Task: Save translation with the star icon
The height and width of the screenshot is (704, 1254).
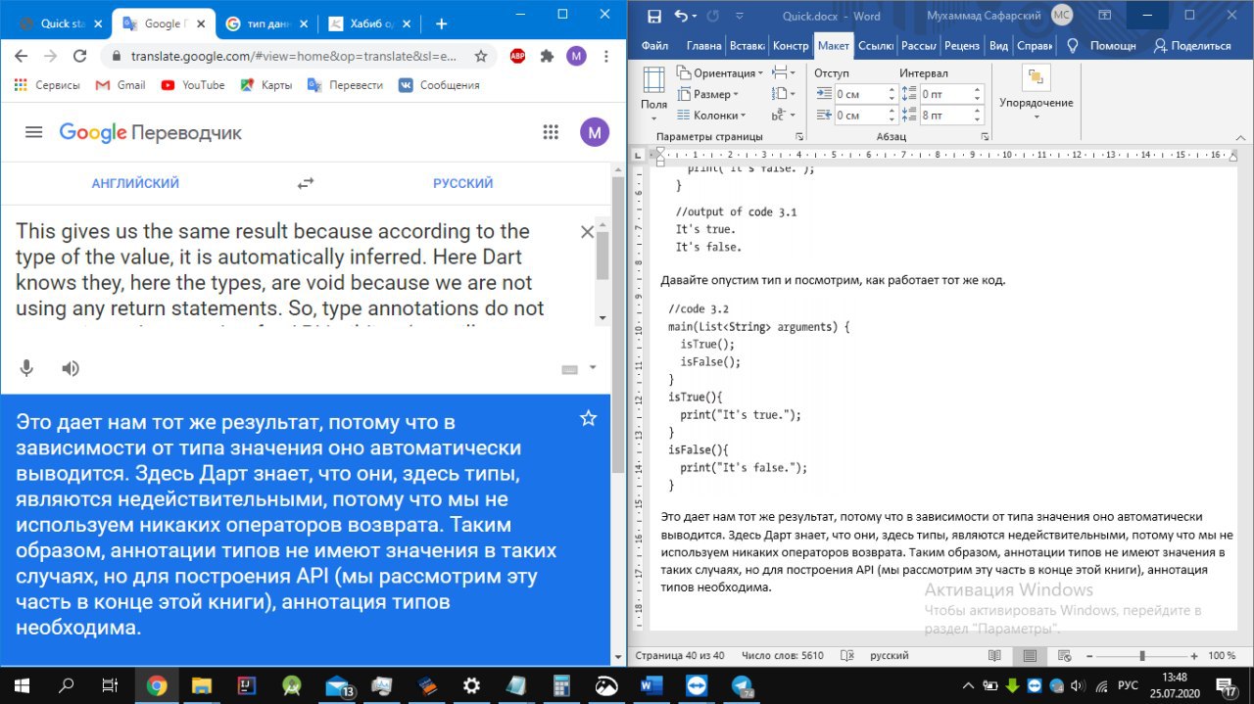Action: tap(588, 418)
